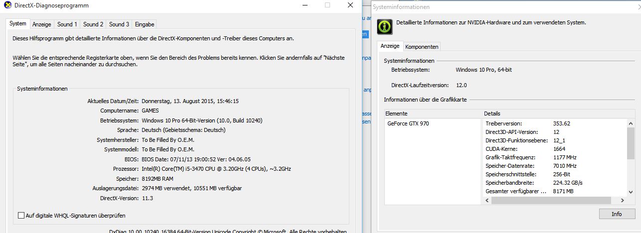
Task: Open the Sound 3 tab
Action: click(x=119, y=24)
